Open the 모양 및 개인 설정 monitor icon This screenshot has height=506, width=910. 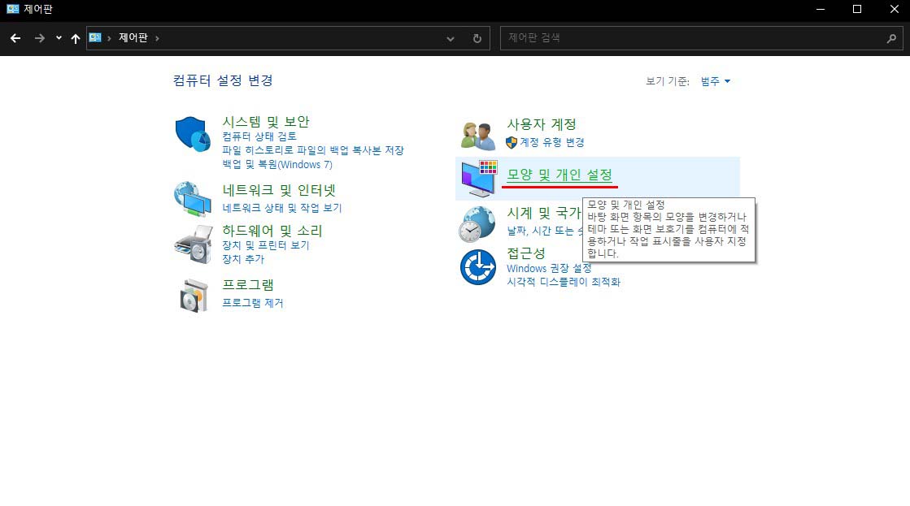479,179
